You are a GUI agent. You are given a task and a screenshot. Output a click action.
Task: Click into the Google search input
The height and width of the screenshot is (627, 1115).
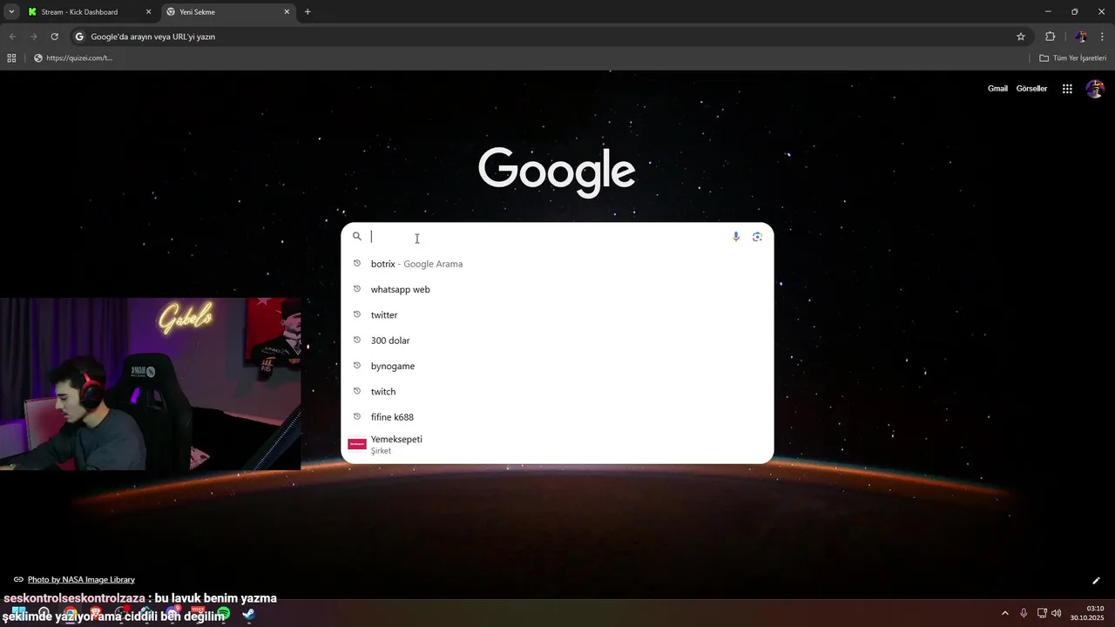click(x=549, y=237)
